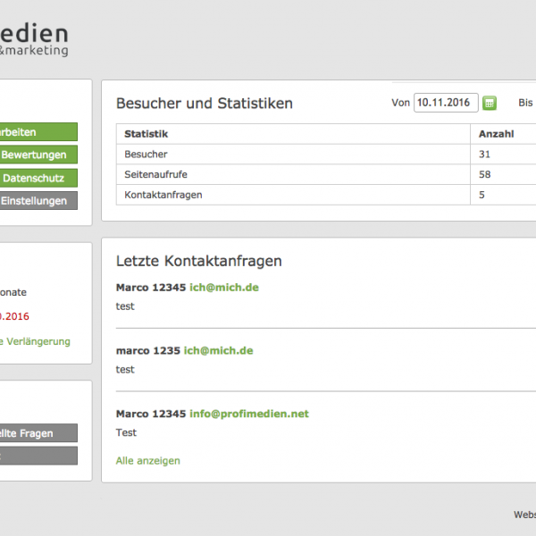The image size is (536, 536).
Task: Click the Von date field showing 10.11.2016
Action: click(446, 103)
